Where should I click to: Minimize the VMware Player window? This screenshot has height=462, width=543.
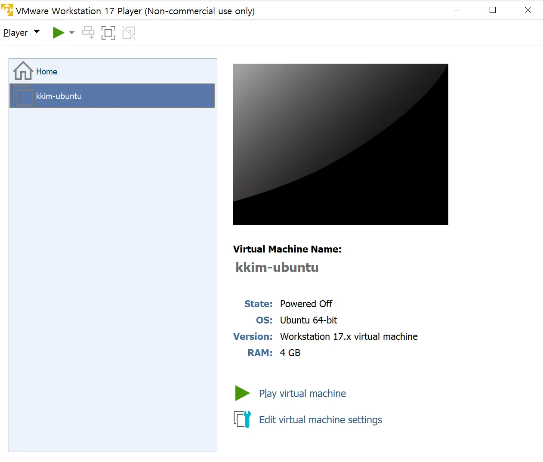click(x=457, y=10)
